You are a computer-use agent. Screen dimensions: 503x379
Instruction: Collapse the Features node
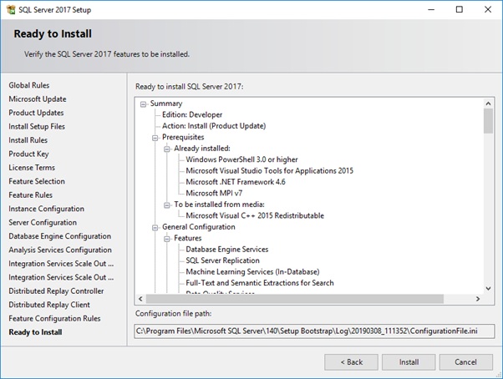click(167, 239)
